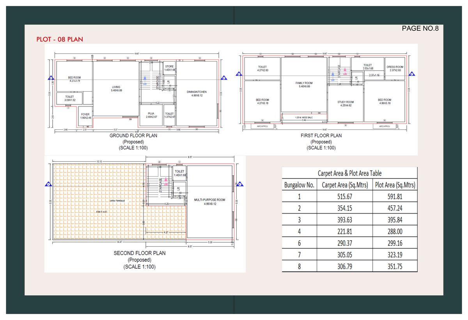Click the PLOT - 08 PLAN heading
The image size is (468, 320).
pos(60,39)
